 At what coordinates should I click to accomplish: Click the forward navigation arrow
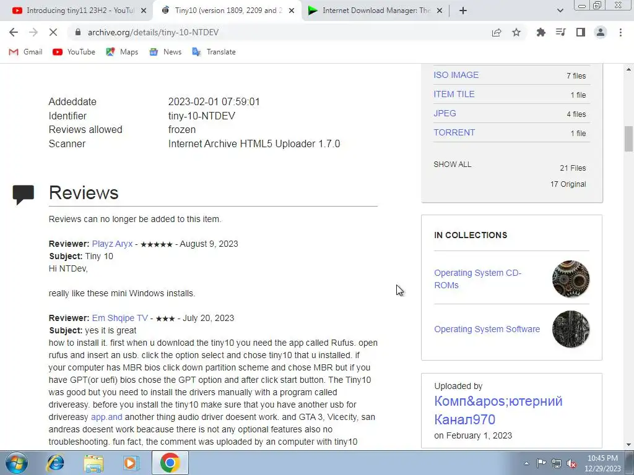33,32
